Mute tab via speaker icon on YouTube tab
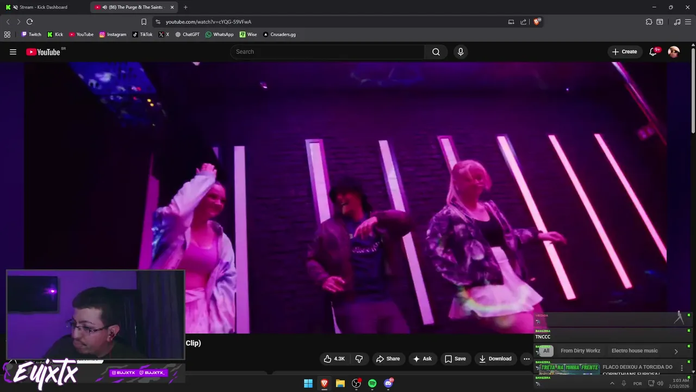The height and width of the screenshot is (392, 696). coord(104,7)
